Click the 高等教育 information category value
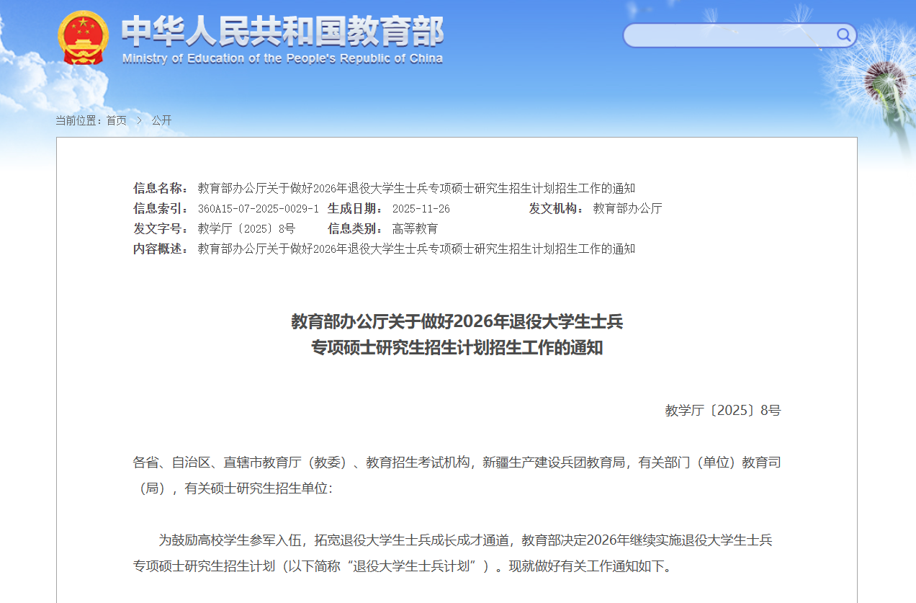Screen dimensions: 916x603 click(415, 229)
